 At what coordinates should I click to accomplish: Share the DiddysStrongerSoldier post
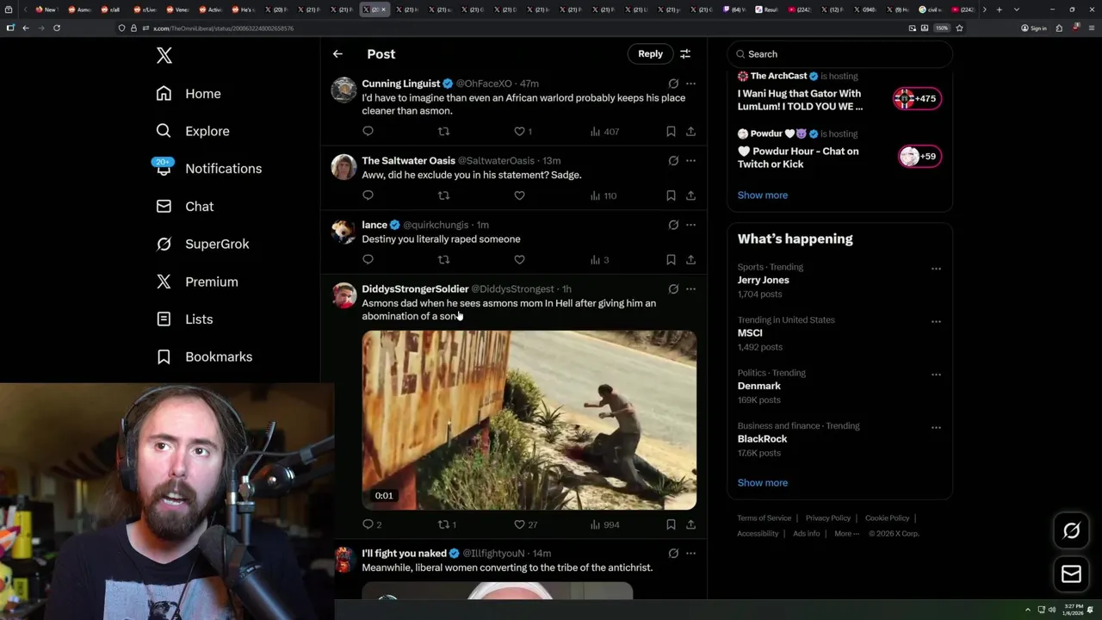click(x=690, y=524)
